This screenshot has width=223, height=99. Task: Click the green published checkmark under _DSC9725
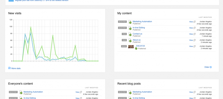(x=136, y=49)
